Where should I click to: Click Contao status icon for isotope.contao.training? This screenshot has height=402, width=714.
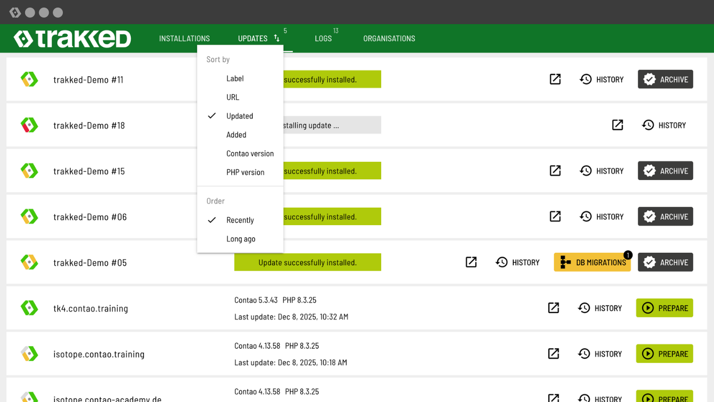tap(29, 354)
